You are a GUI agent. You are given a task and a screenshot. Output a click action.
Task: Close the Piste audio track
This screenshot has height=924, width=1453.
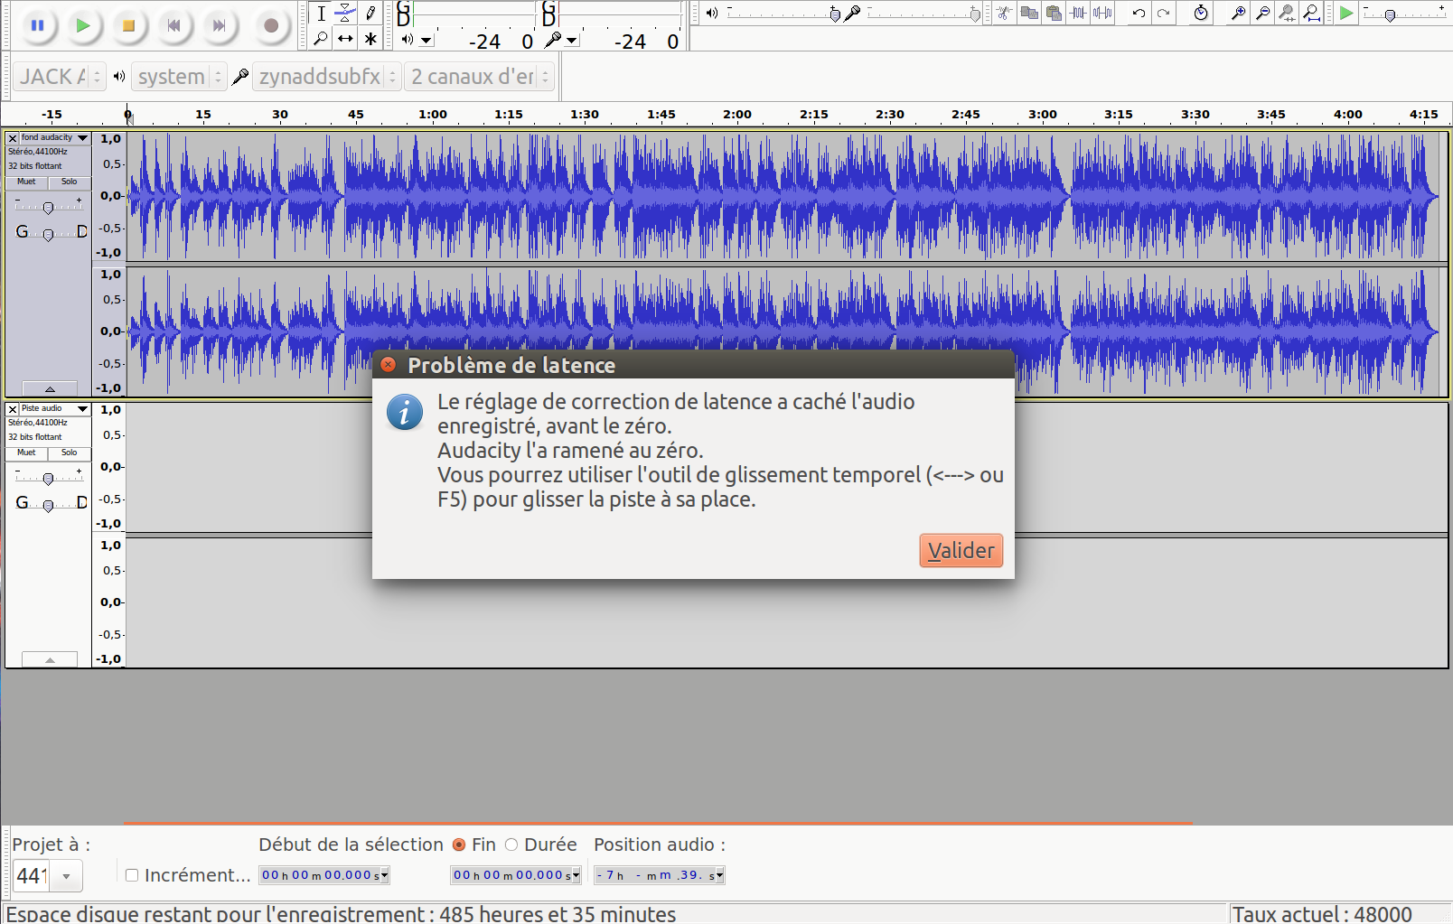tap(13, 409)
